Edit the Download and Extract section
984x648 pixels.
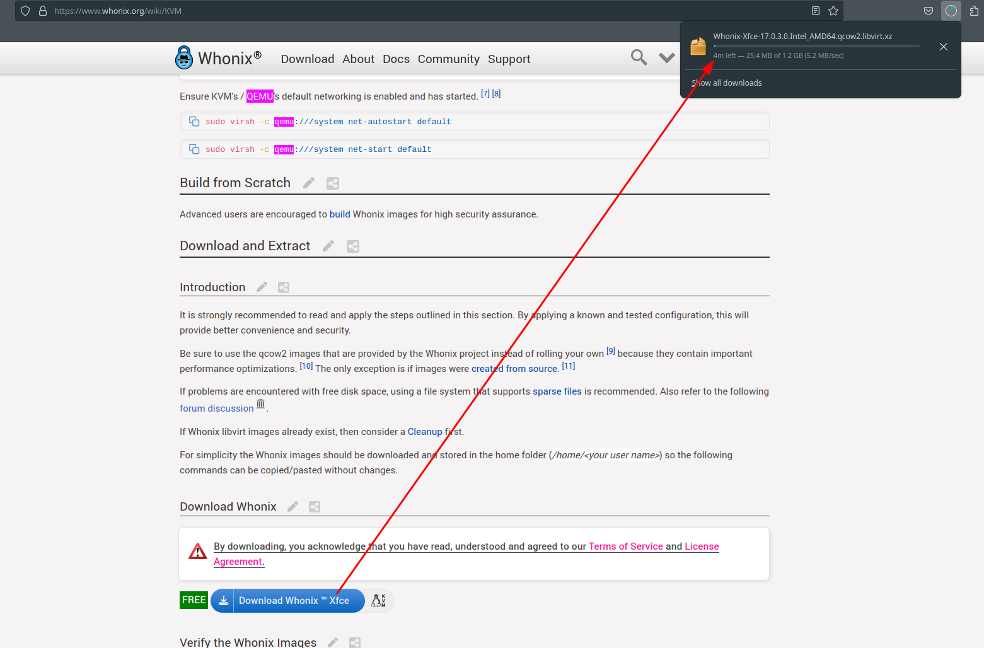(x=328, y=246)
